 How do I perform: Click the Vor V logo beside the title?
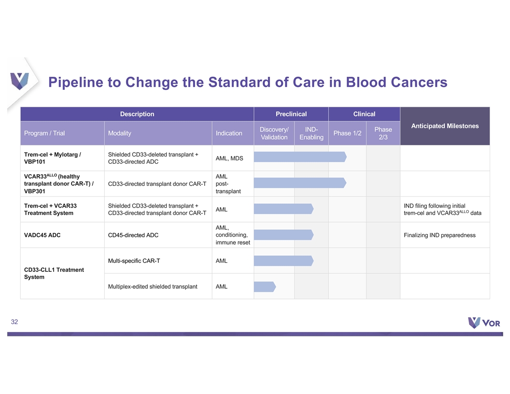coord(19,81)
